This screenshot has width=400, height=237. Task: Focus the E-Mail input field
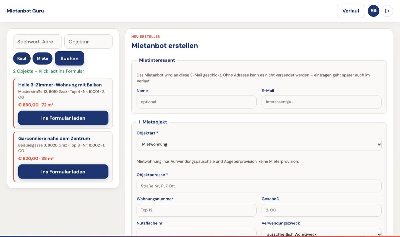point(321,102)
